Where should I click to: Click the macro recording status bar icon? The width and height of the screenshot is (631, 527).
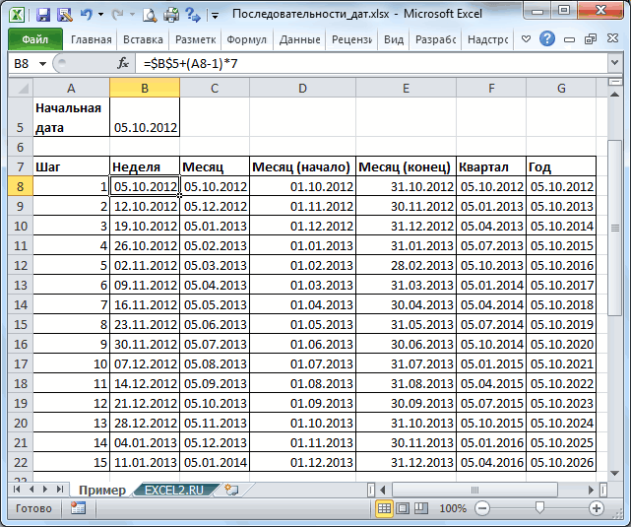[x=78, y=508]
